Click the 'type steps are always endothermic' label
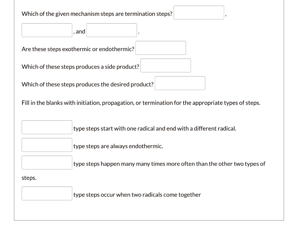This screenshot has width=295, height=225. pos(118,146)
